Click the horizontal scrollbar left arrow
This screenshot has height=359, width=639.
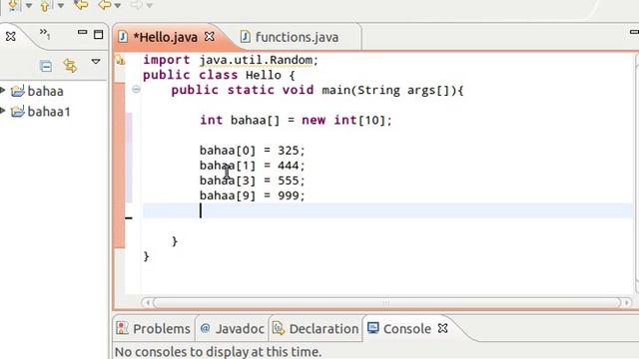(147, 303)
